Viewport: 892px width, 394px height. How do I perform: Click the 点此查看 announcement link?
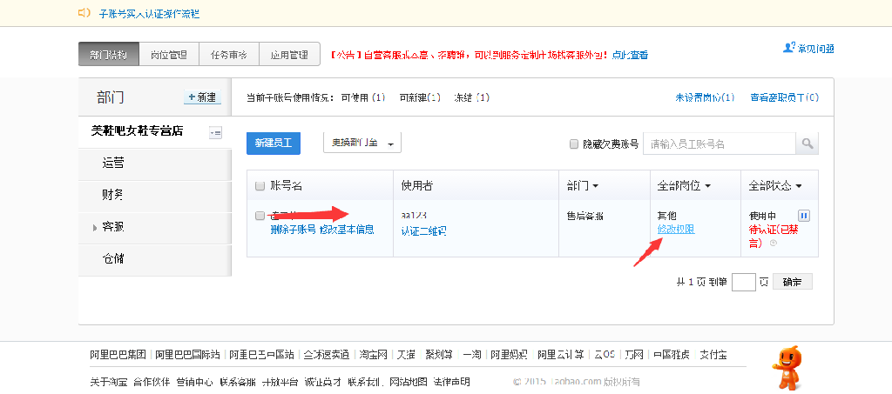coord(630,55)
